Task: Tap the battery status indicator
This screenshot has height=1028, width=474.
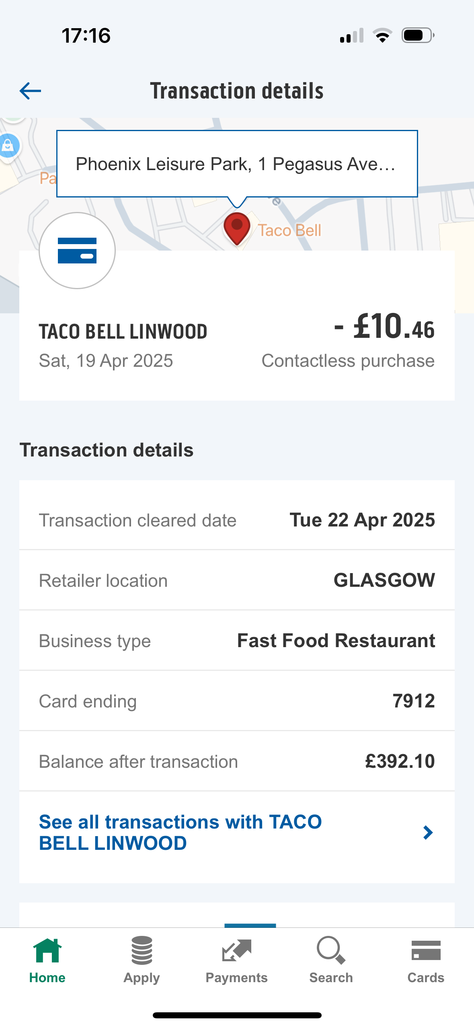Action: (418, 35)
